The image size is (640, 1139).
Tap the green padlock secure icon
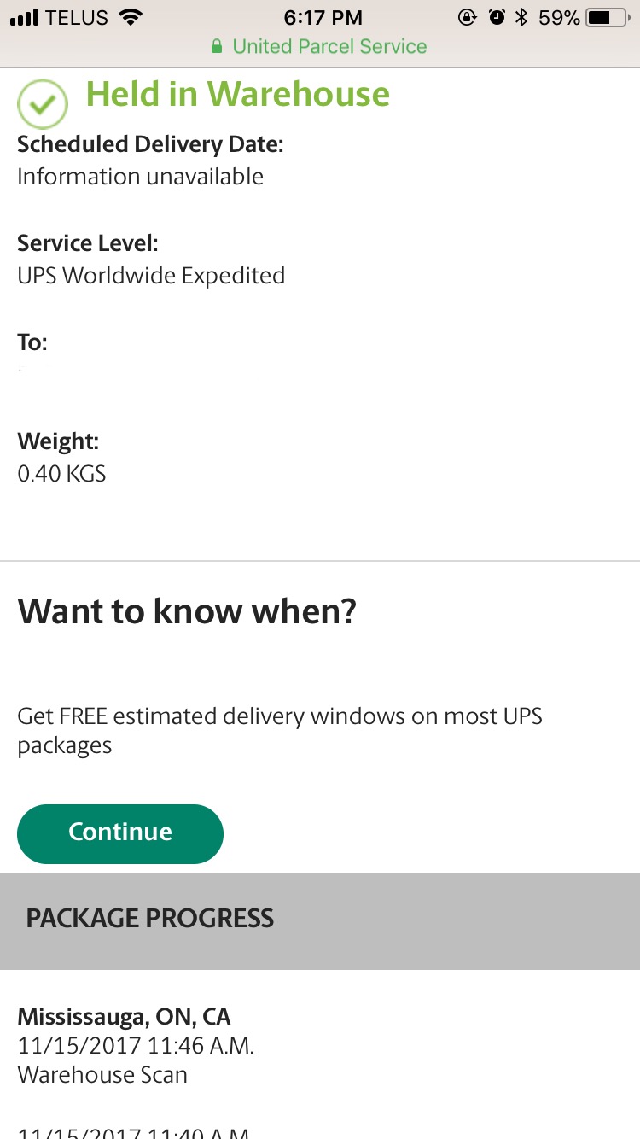pos(217,46)
